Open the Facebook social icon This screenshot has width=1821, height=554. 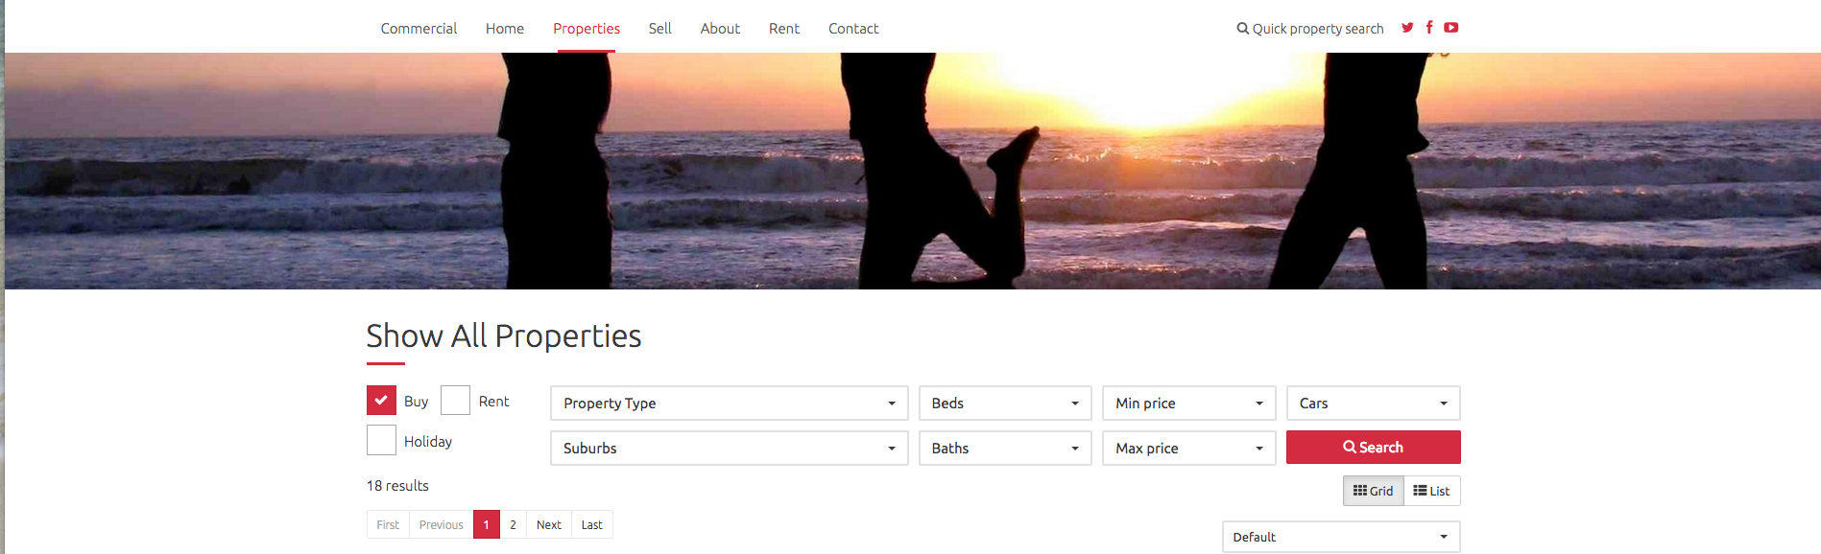(x=1429, y=28)
